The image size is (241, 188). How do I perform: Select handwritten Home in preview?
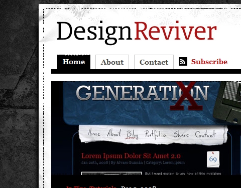point(94,133)
